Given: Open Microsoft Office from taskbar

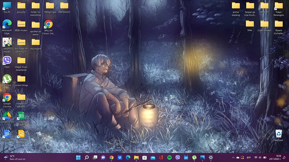Looking at the screenshot, I should pos(161,157).
